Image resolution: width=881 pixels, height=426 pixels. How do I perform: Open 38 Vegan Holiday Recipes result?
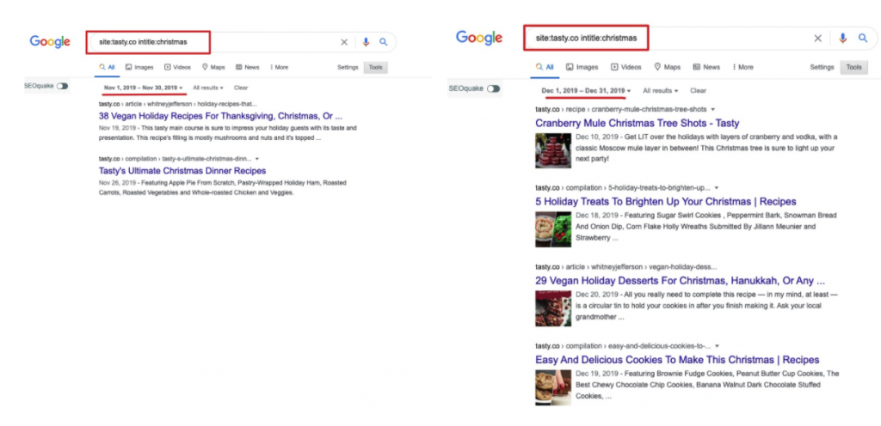pyautogui.click(x=221, y=116)
